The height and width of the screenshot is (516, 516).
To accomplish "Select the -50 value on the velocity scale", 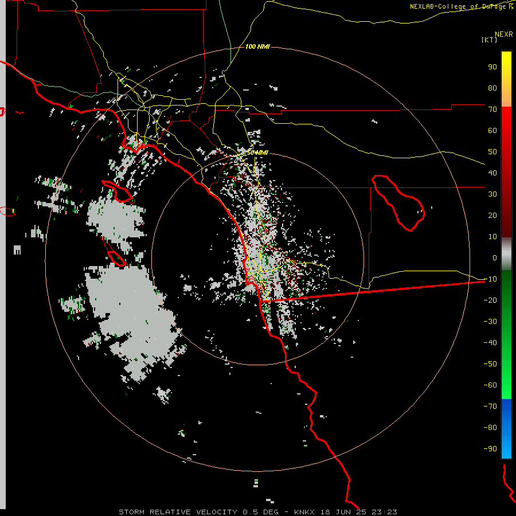I will 490,364.
